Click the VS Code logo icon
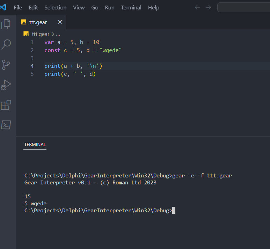 (4, 7)
